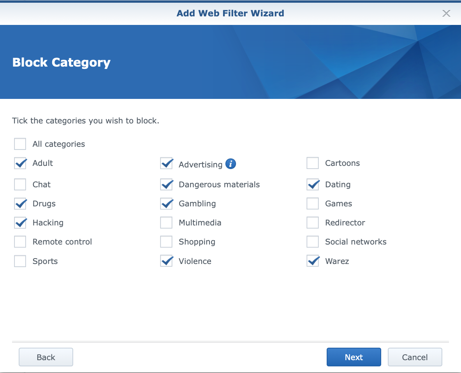Close the Add Web Filter Wizard
461x373 pixels.
(x=446, y=13)
